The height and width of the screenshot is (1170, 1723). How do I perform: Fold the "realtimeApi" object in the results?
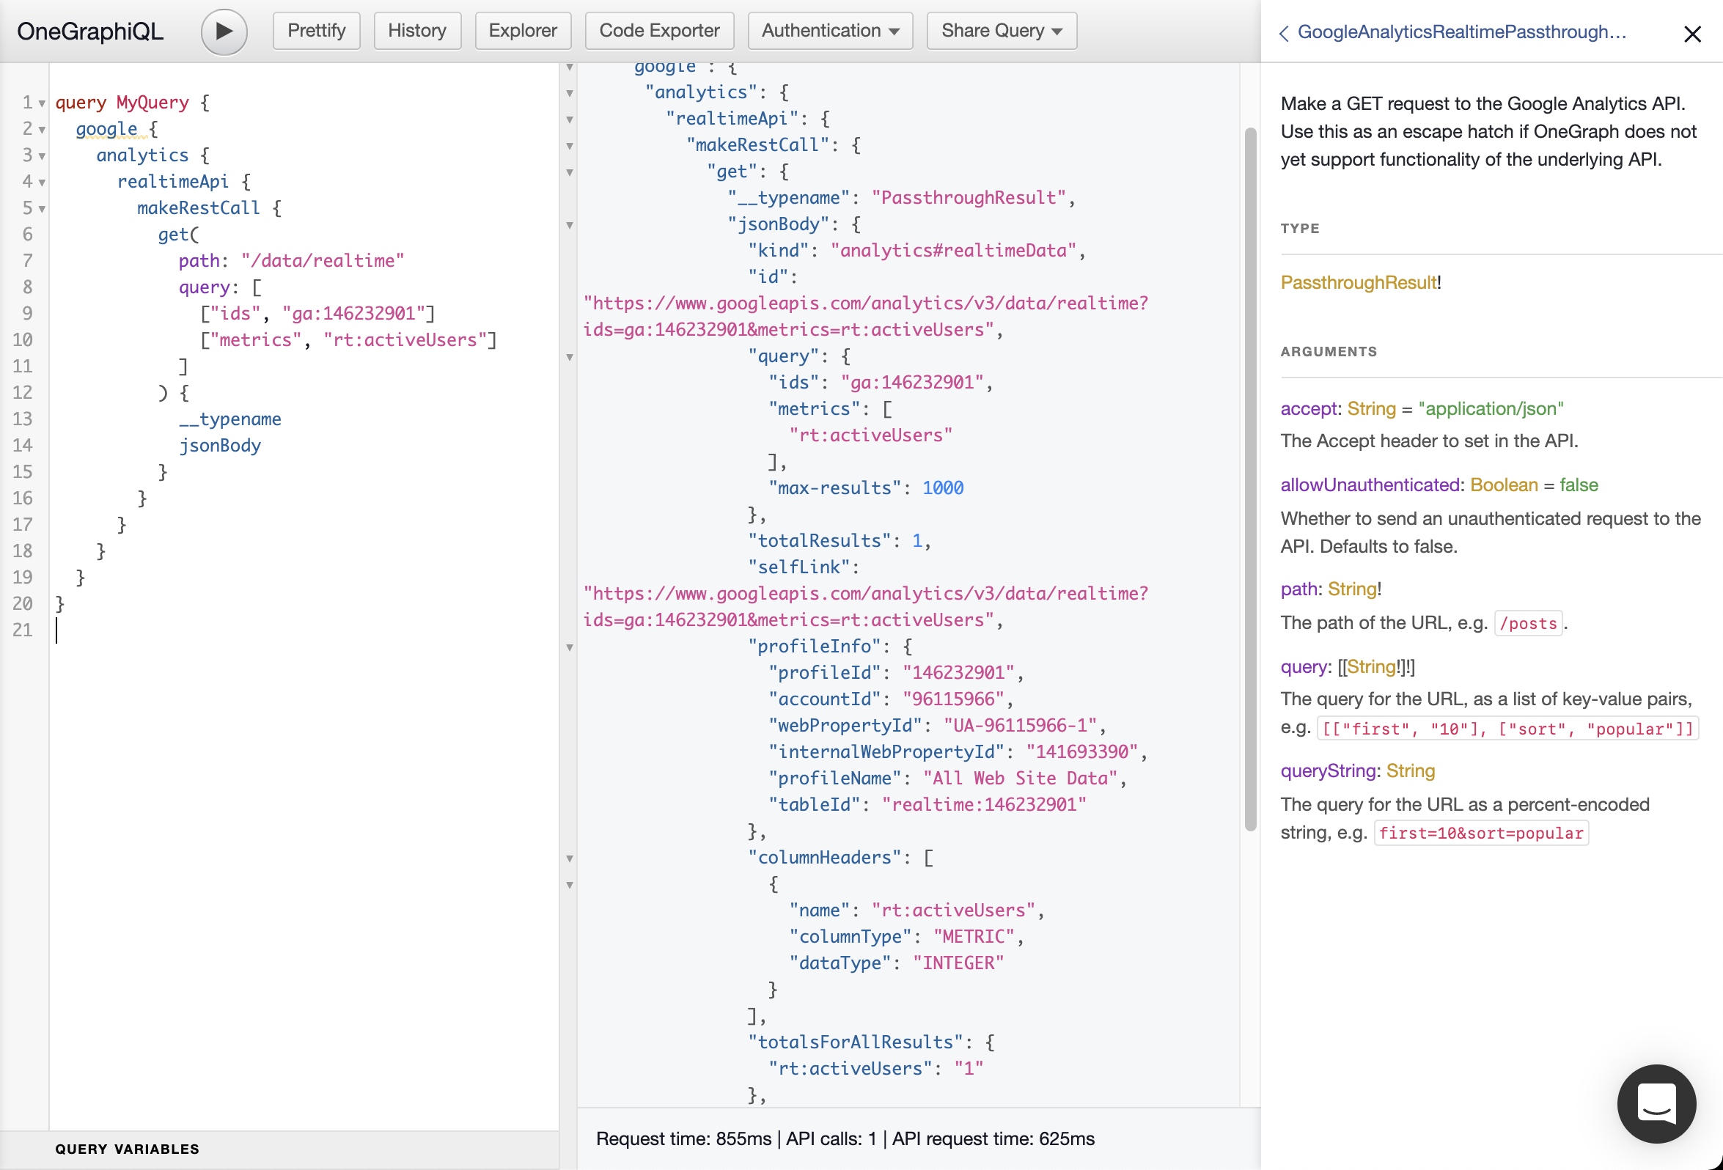570,119
